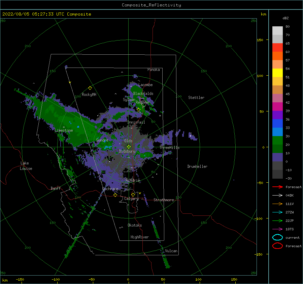Select the slate purple 0-10 dBZ swatch
303x284 pixels.
click(x=277, y=157)
